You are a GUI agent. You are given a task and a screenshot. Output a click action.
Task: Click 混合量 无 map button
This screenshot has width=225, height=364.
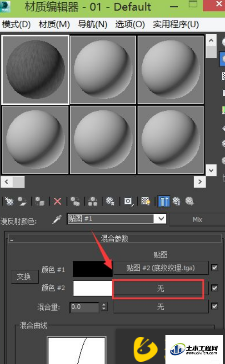pyautogui.click(x=160, y=307)
